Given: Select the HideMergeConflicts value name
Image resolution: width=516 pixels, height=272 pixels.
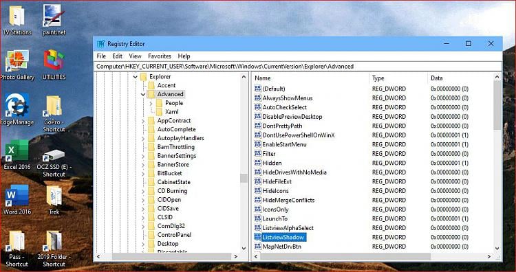Looking at the screenshot, I should [288, 200].
